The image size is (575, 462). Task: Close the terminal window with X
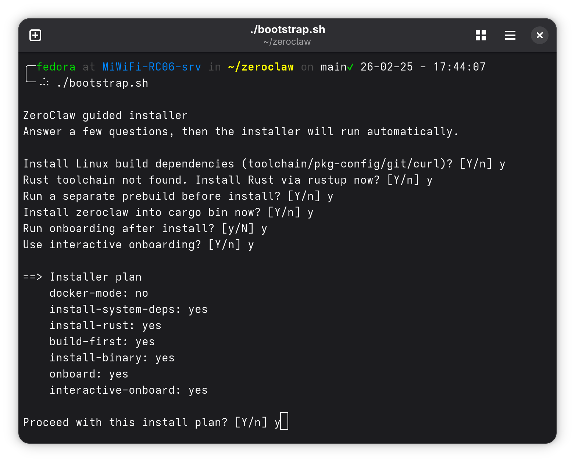[x=539, y=35]
